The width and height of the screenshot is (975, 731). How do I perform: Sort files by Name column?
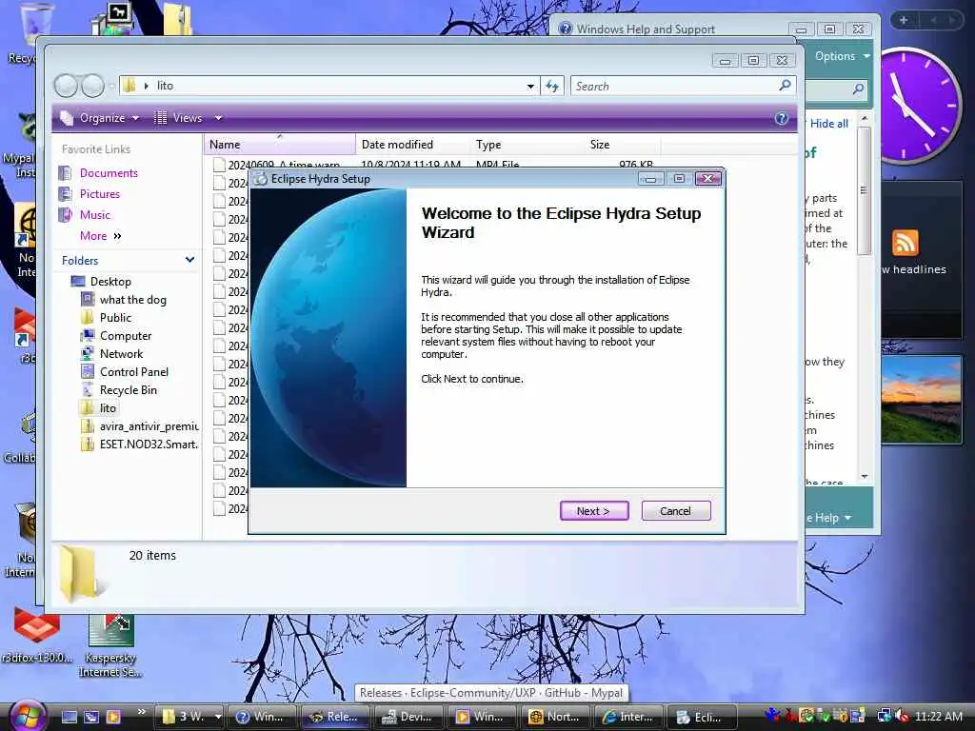(x=279, y=145)
